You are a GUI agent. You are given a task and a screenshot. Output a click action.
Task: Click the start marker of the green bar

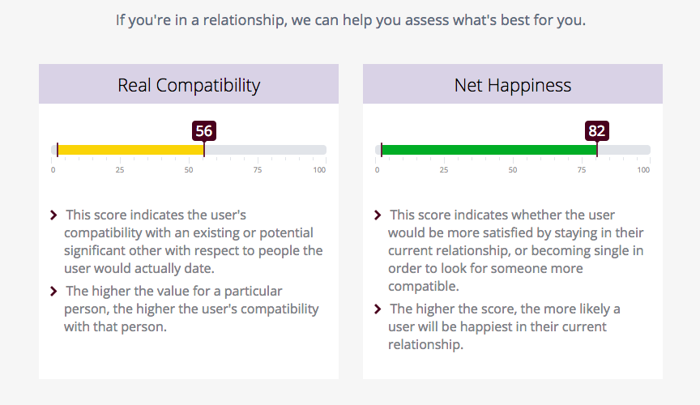[382, 150]
